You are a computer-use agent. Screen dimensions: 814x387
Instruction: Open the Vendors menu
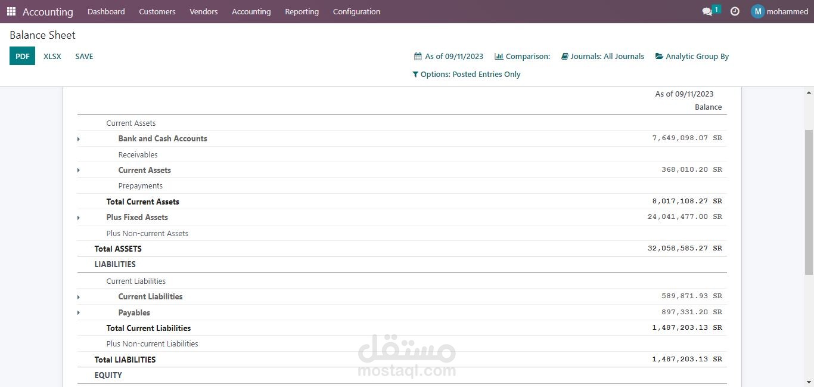(x=204, y=11)
